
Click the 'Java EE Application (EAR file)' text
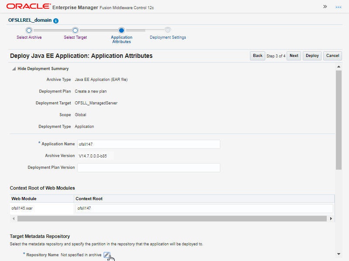tap(101, 80)
